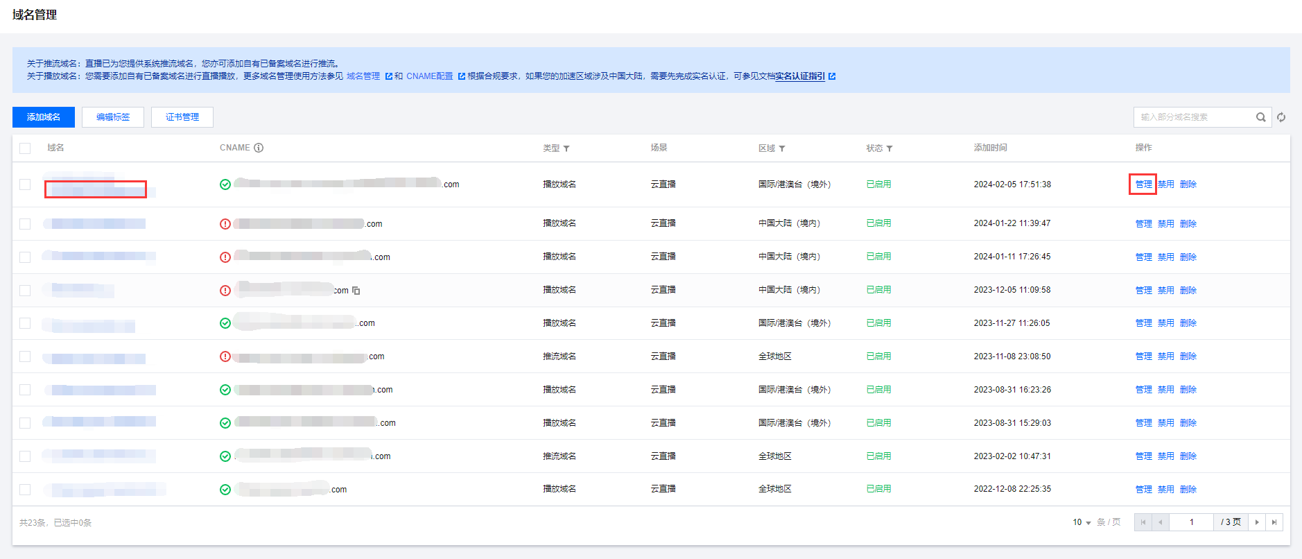This screenshot has width=1302, height=559.
Task: Open 证书管理 button
Action: click(x=182, y=117)
